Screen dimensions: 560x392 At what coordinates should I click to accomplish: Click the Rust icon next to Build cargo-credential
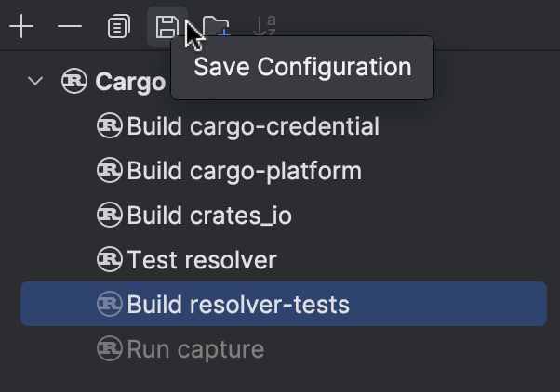click(110, 125)
